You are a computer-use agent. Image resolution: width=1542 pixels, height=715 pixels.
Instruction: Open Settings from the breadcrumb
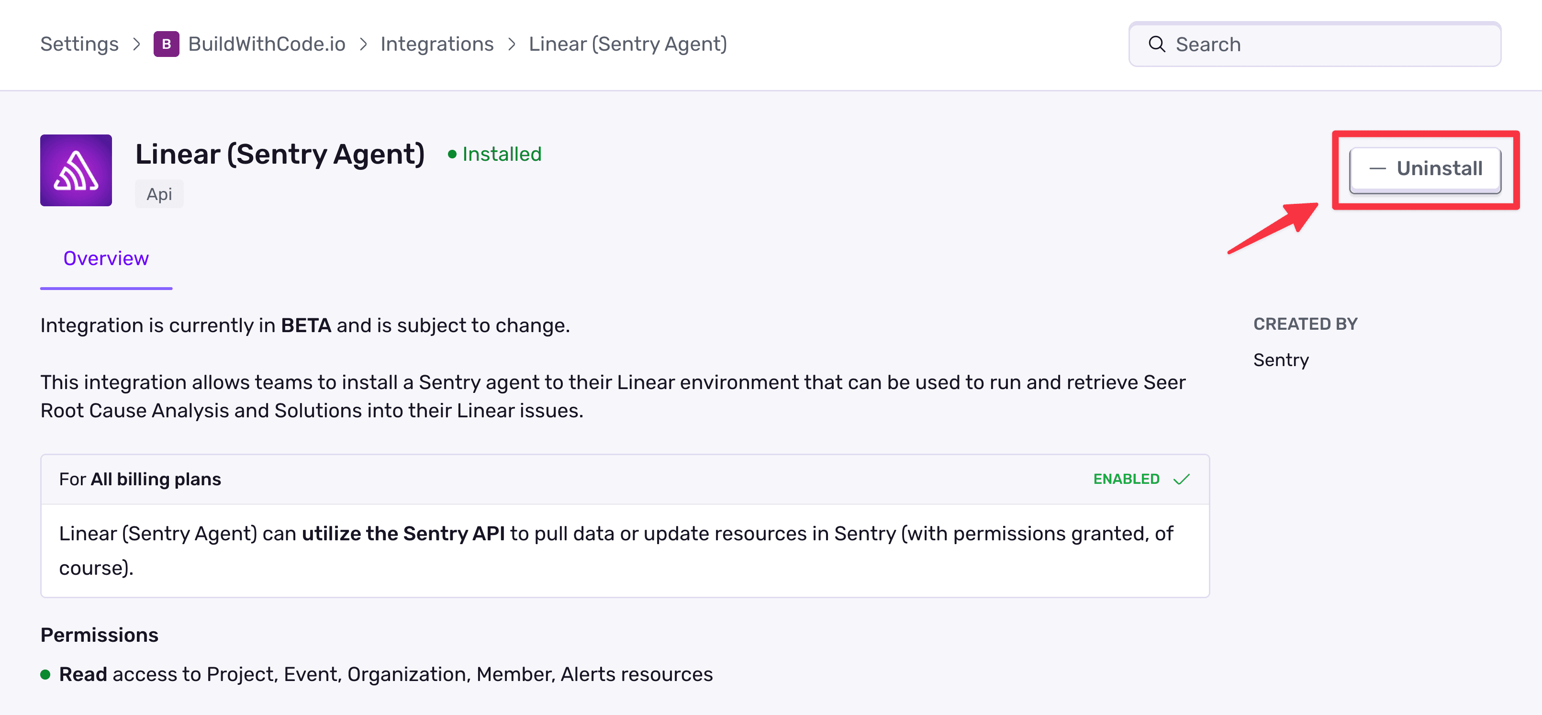79,44
